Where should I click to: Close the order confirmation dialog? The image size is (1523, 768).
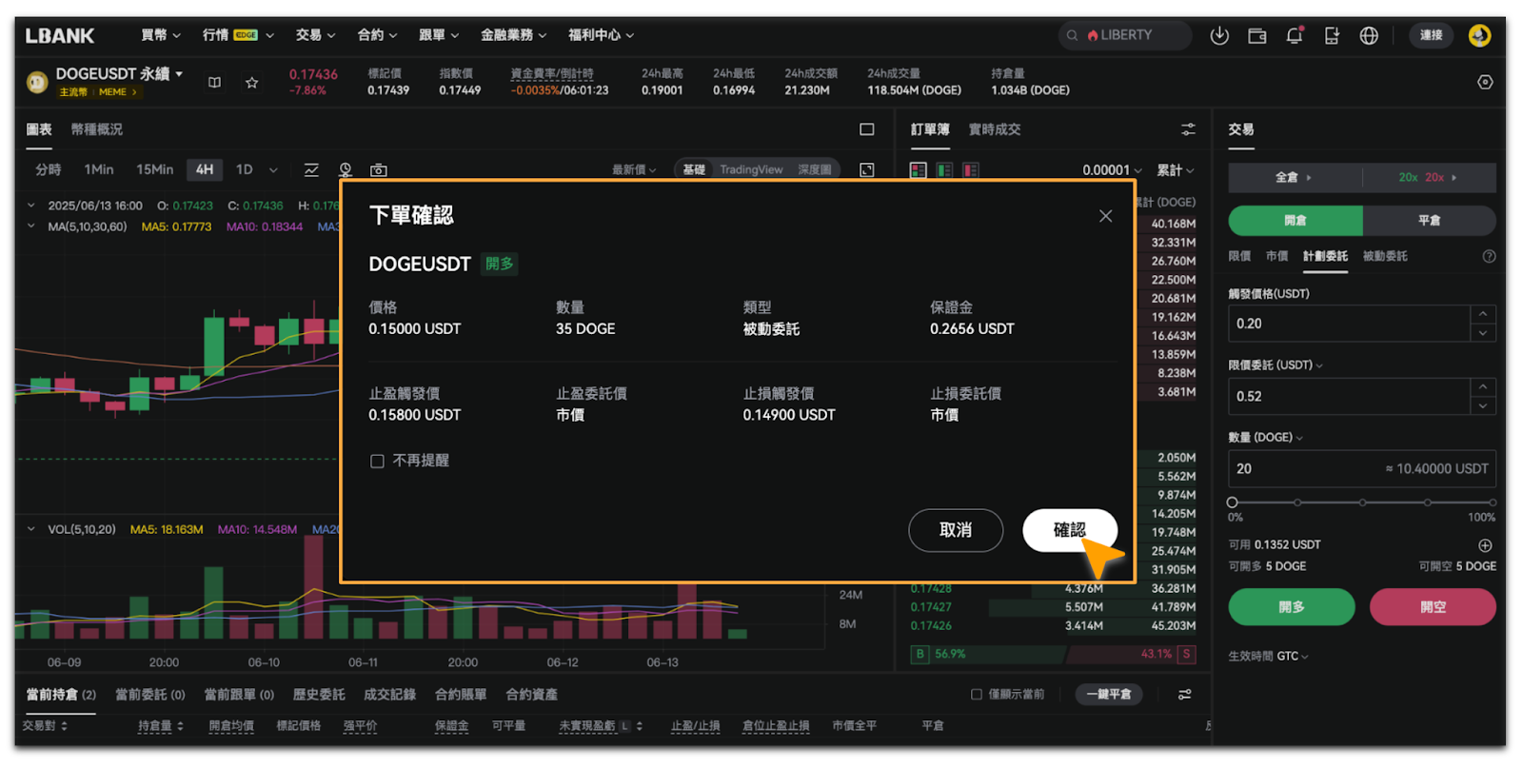1105,216
